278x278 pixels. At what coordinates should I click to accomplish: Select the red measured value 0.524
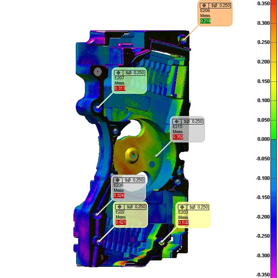tap(119, 196)
